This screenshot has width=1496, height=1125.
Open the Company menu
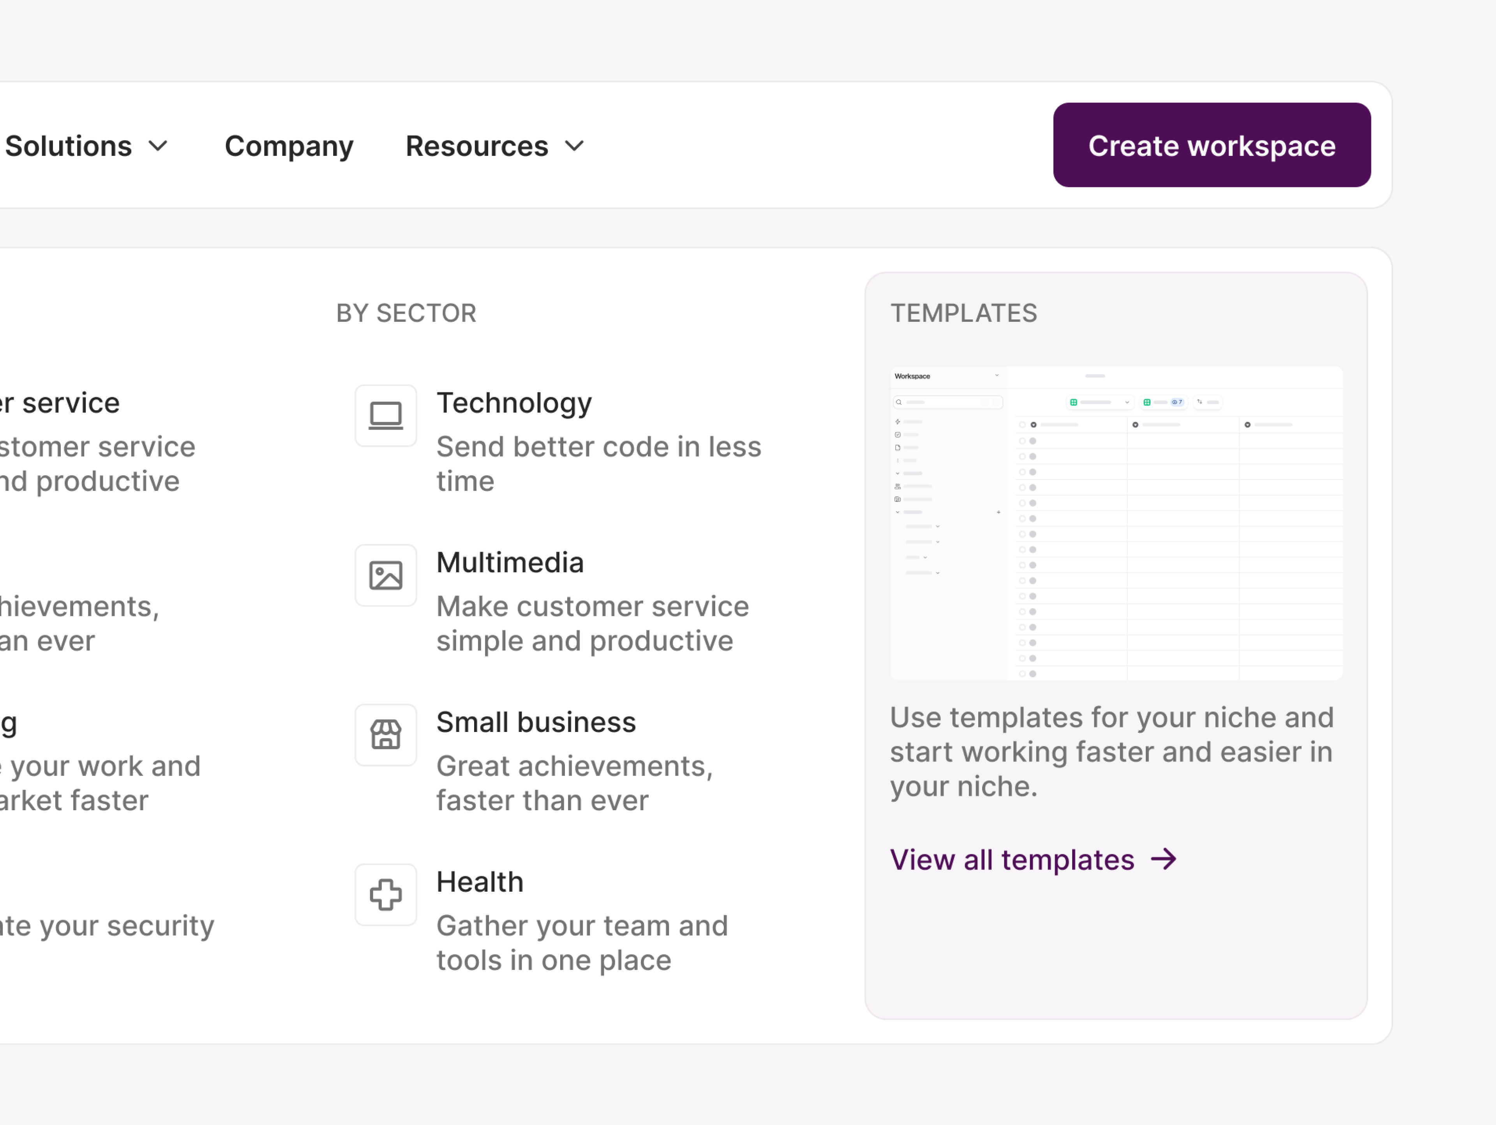289,146
